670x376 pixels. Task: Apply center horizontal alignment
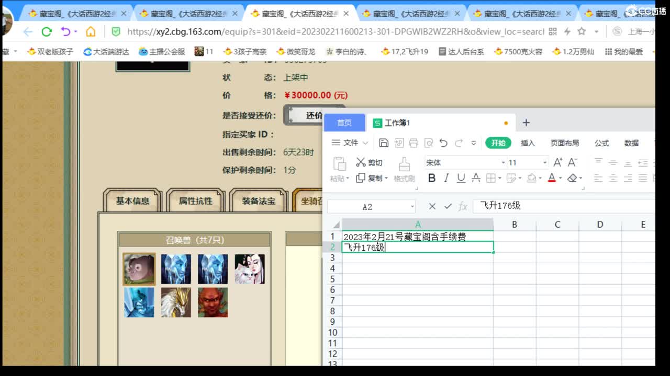[613, 178]
